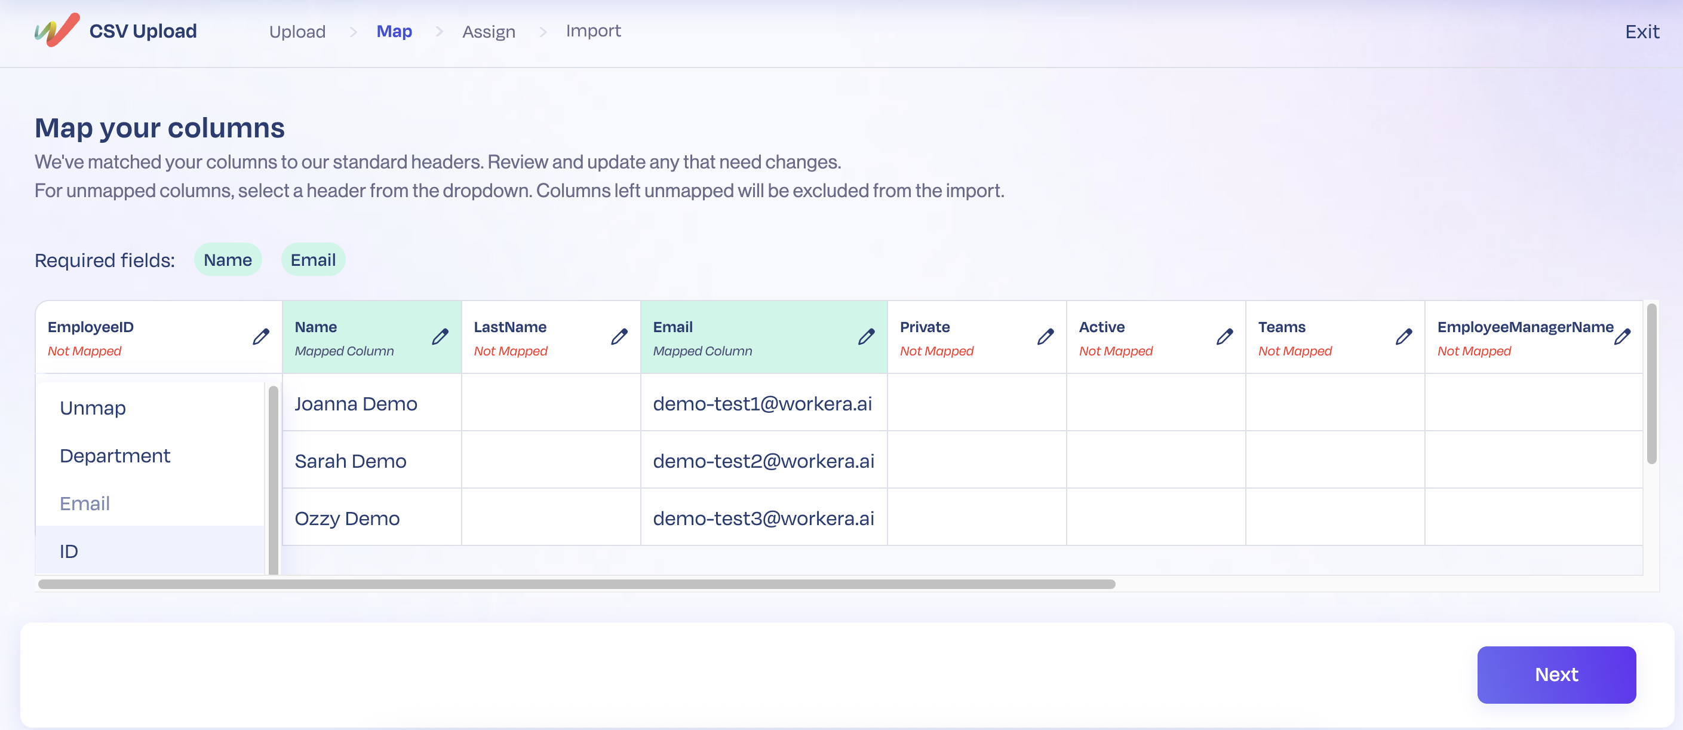The width and height of the screenshot is (1683, 730).
Task: Go to the Upload step
Action: coord(297,32)
